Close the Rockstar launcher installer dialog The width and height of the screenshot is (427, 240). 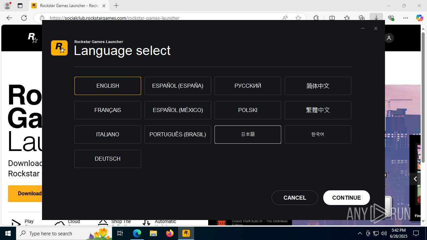tap(376, 28)
